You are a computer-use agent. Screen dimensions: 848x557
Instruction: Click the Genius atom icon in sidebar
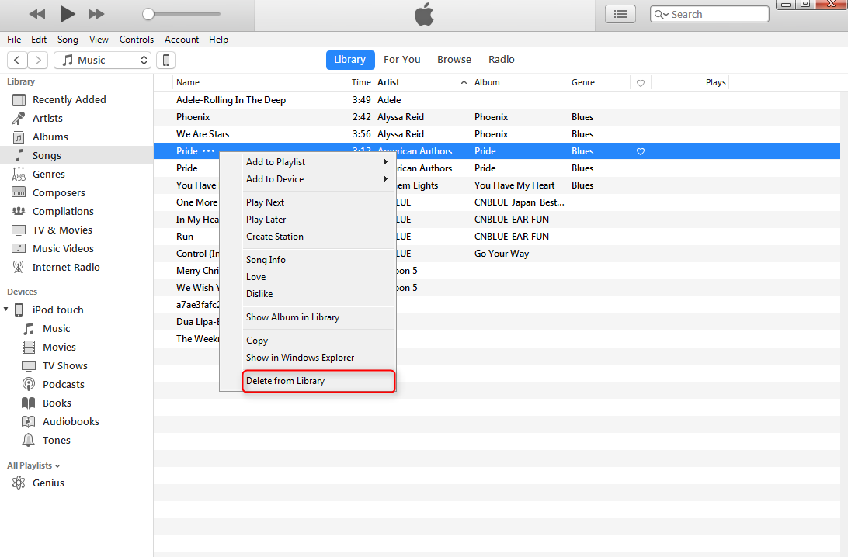[x=18, y=483]
